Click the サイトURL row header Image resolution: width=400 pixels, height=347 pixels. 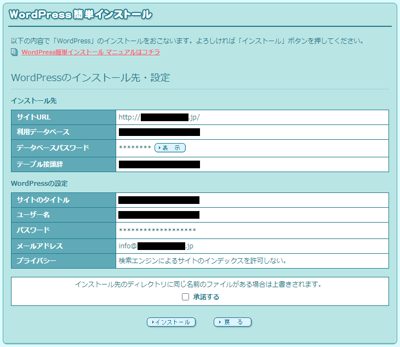point(64,117)
